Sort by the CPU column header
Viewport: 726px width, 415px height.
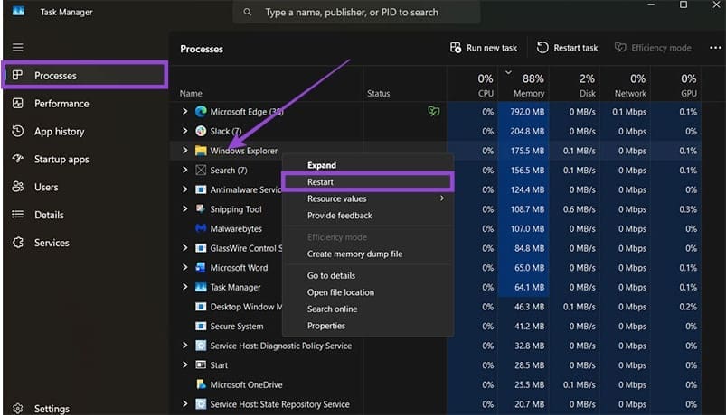473,85
